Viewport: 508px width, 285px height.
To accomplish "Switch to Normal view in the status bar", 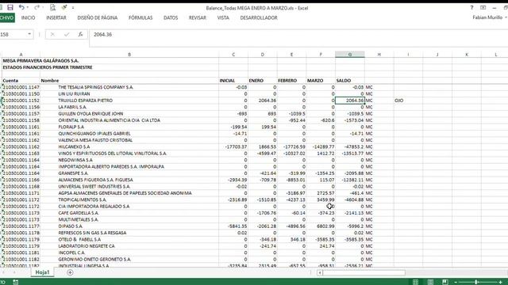I will pyautogui.click(x=416, y=282).
